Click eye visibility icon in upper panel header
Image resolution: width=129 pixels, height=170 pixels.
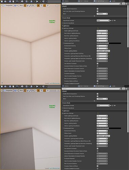click(x=126, y=4)
